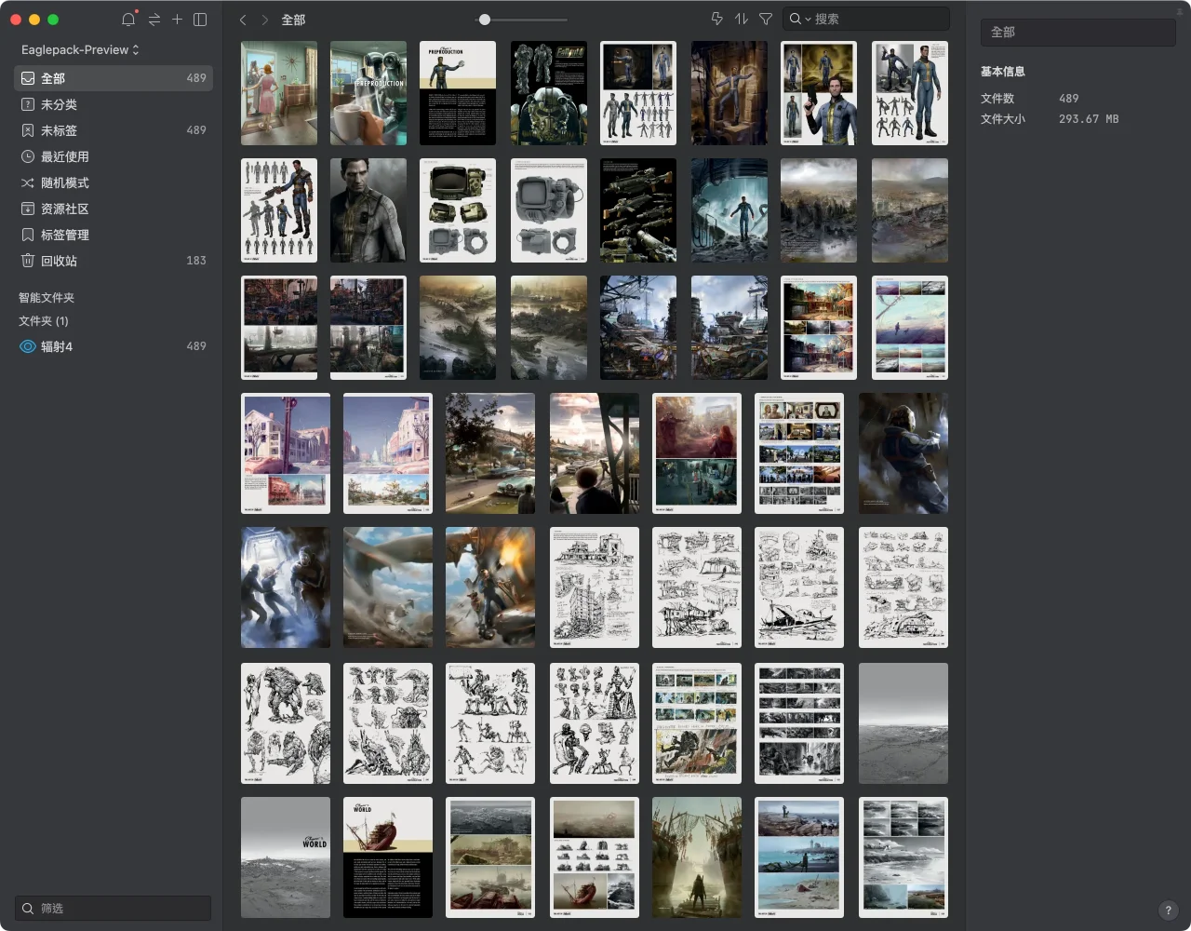This screenshot has width=1191, height=931.
Task: Open the sketched boat drawings thumbnail
Action: pos(799,587)
